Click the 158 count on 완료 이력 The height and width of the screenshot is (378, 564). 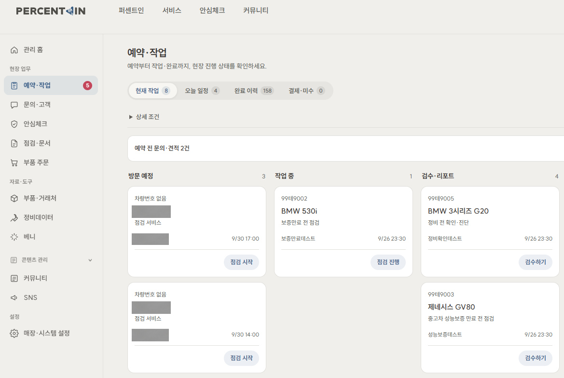(x=267, y=91)
